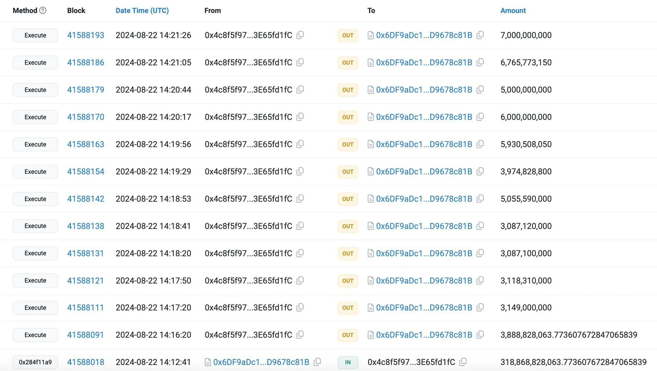
Task: Copy From address in block 41588170 row
Action: 300,117
